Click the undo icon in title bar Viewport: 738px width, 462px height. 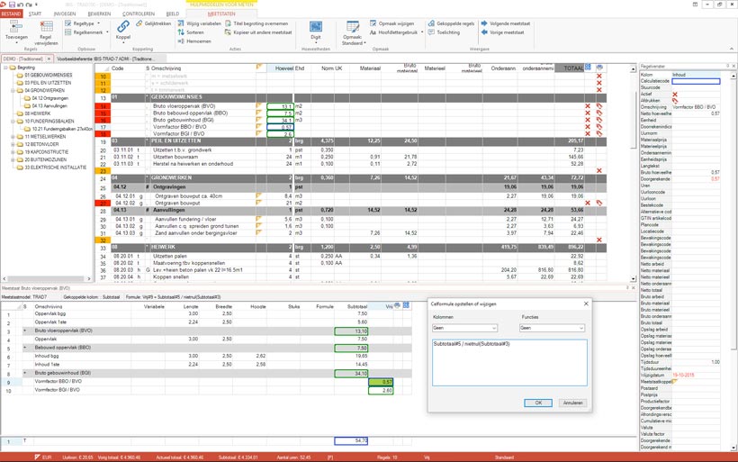pyautogui.click(x=20, y=5)
